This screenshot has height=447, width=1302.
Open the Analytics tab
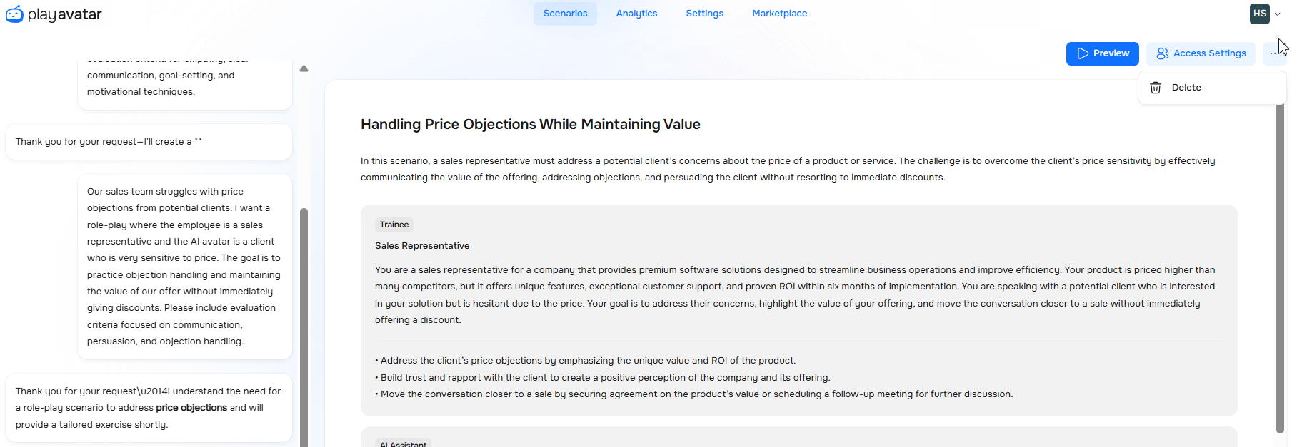[x=636, y=14]
